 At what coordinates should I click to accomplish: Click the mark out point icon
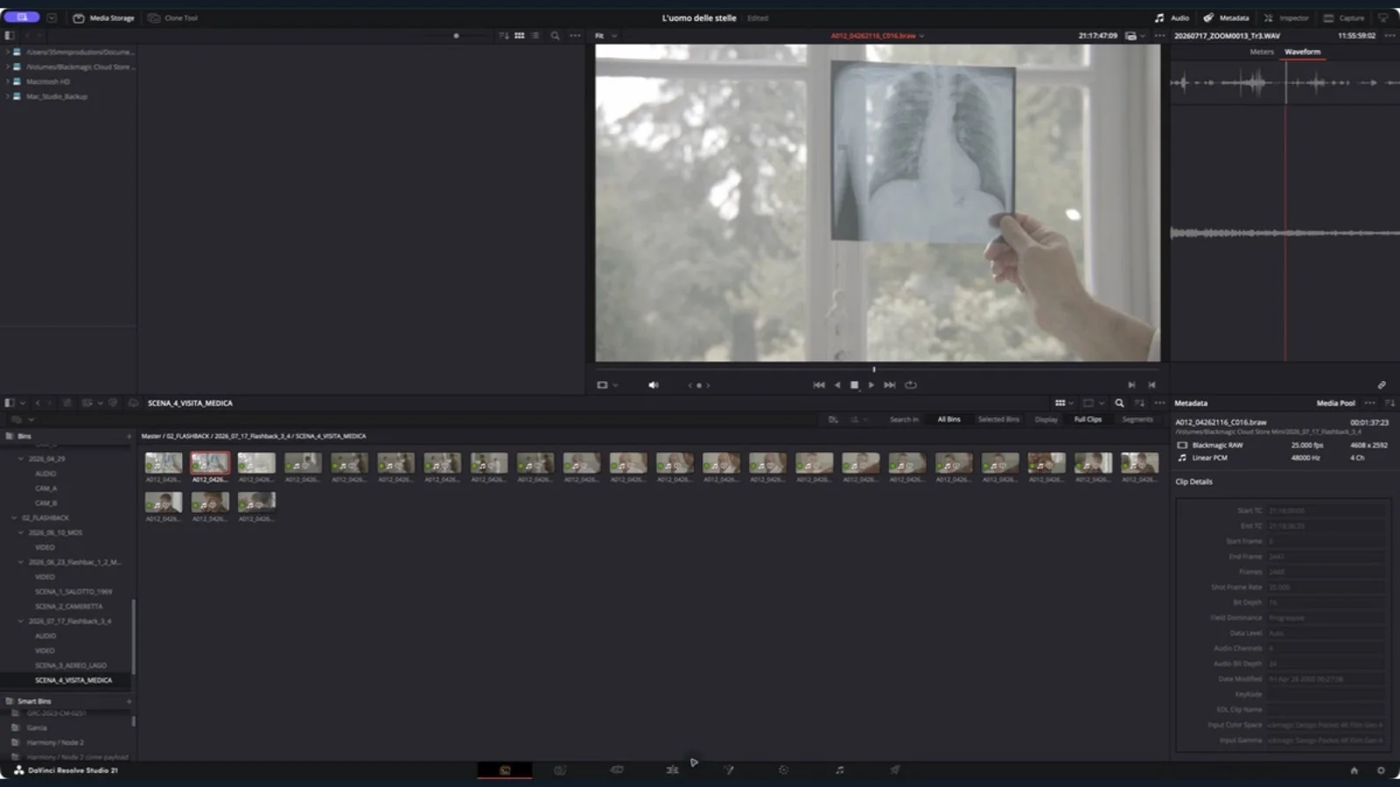coord(1151,385)
